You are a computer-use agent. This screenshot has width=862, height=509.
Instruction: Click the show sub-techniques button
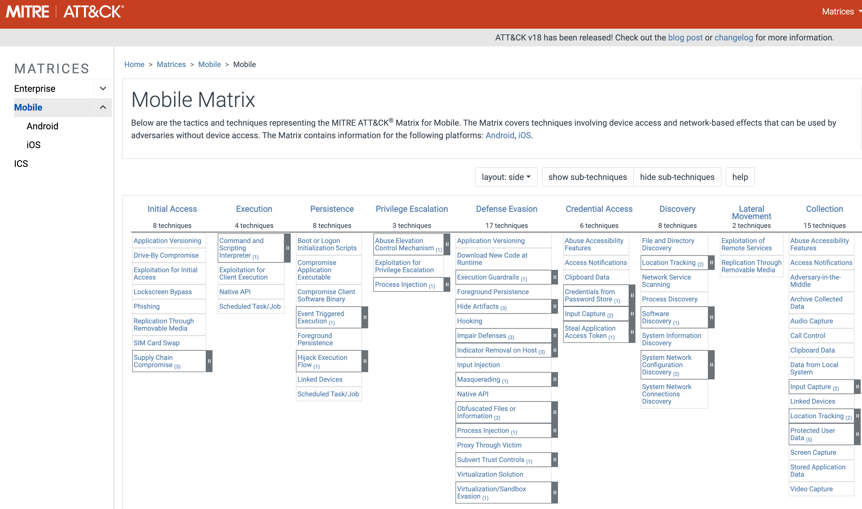(x=587, y=177)
